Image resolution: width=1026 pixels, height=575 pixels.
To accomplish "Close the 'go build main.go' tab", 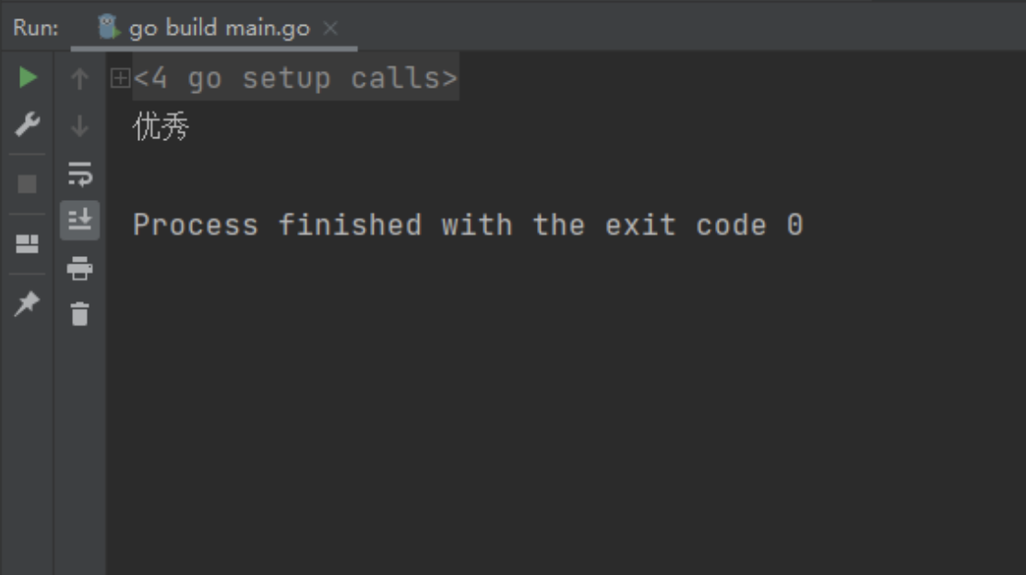I will tap(330, 28).
